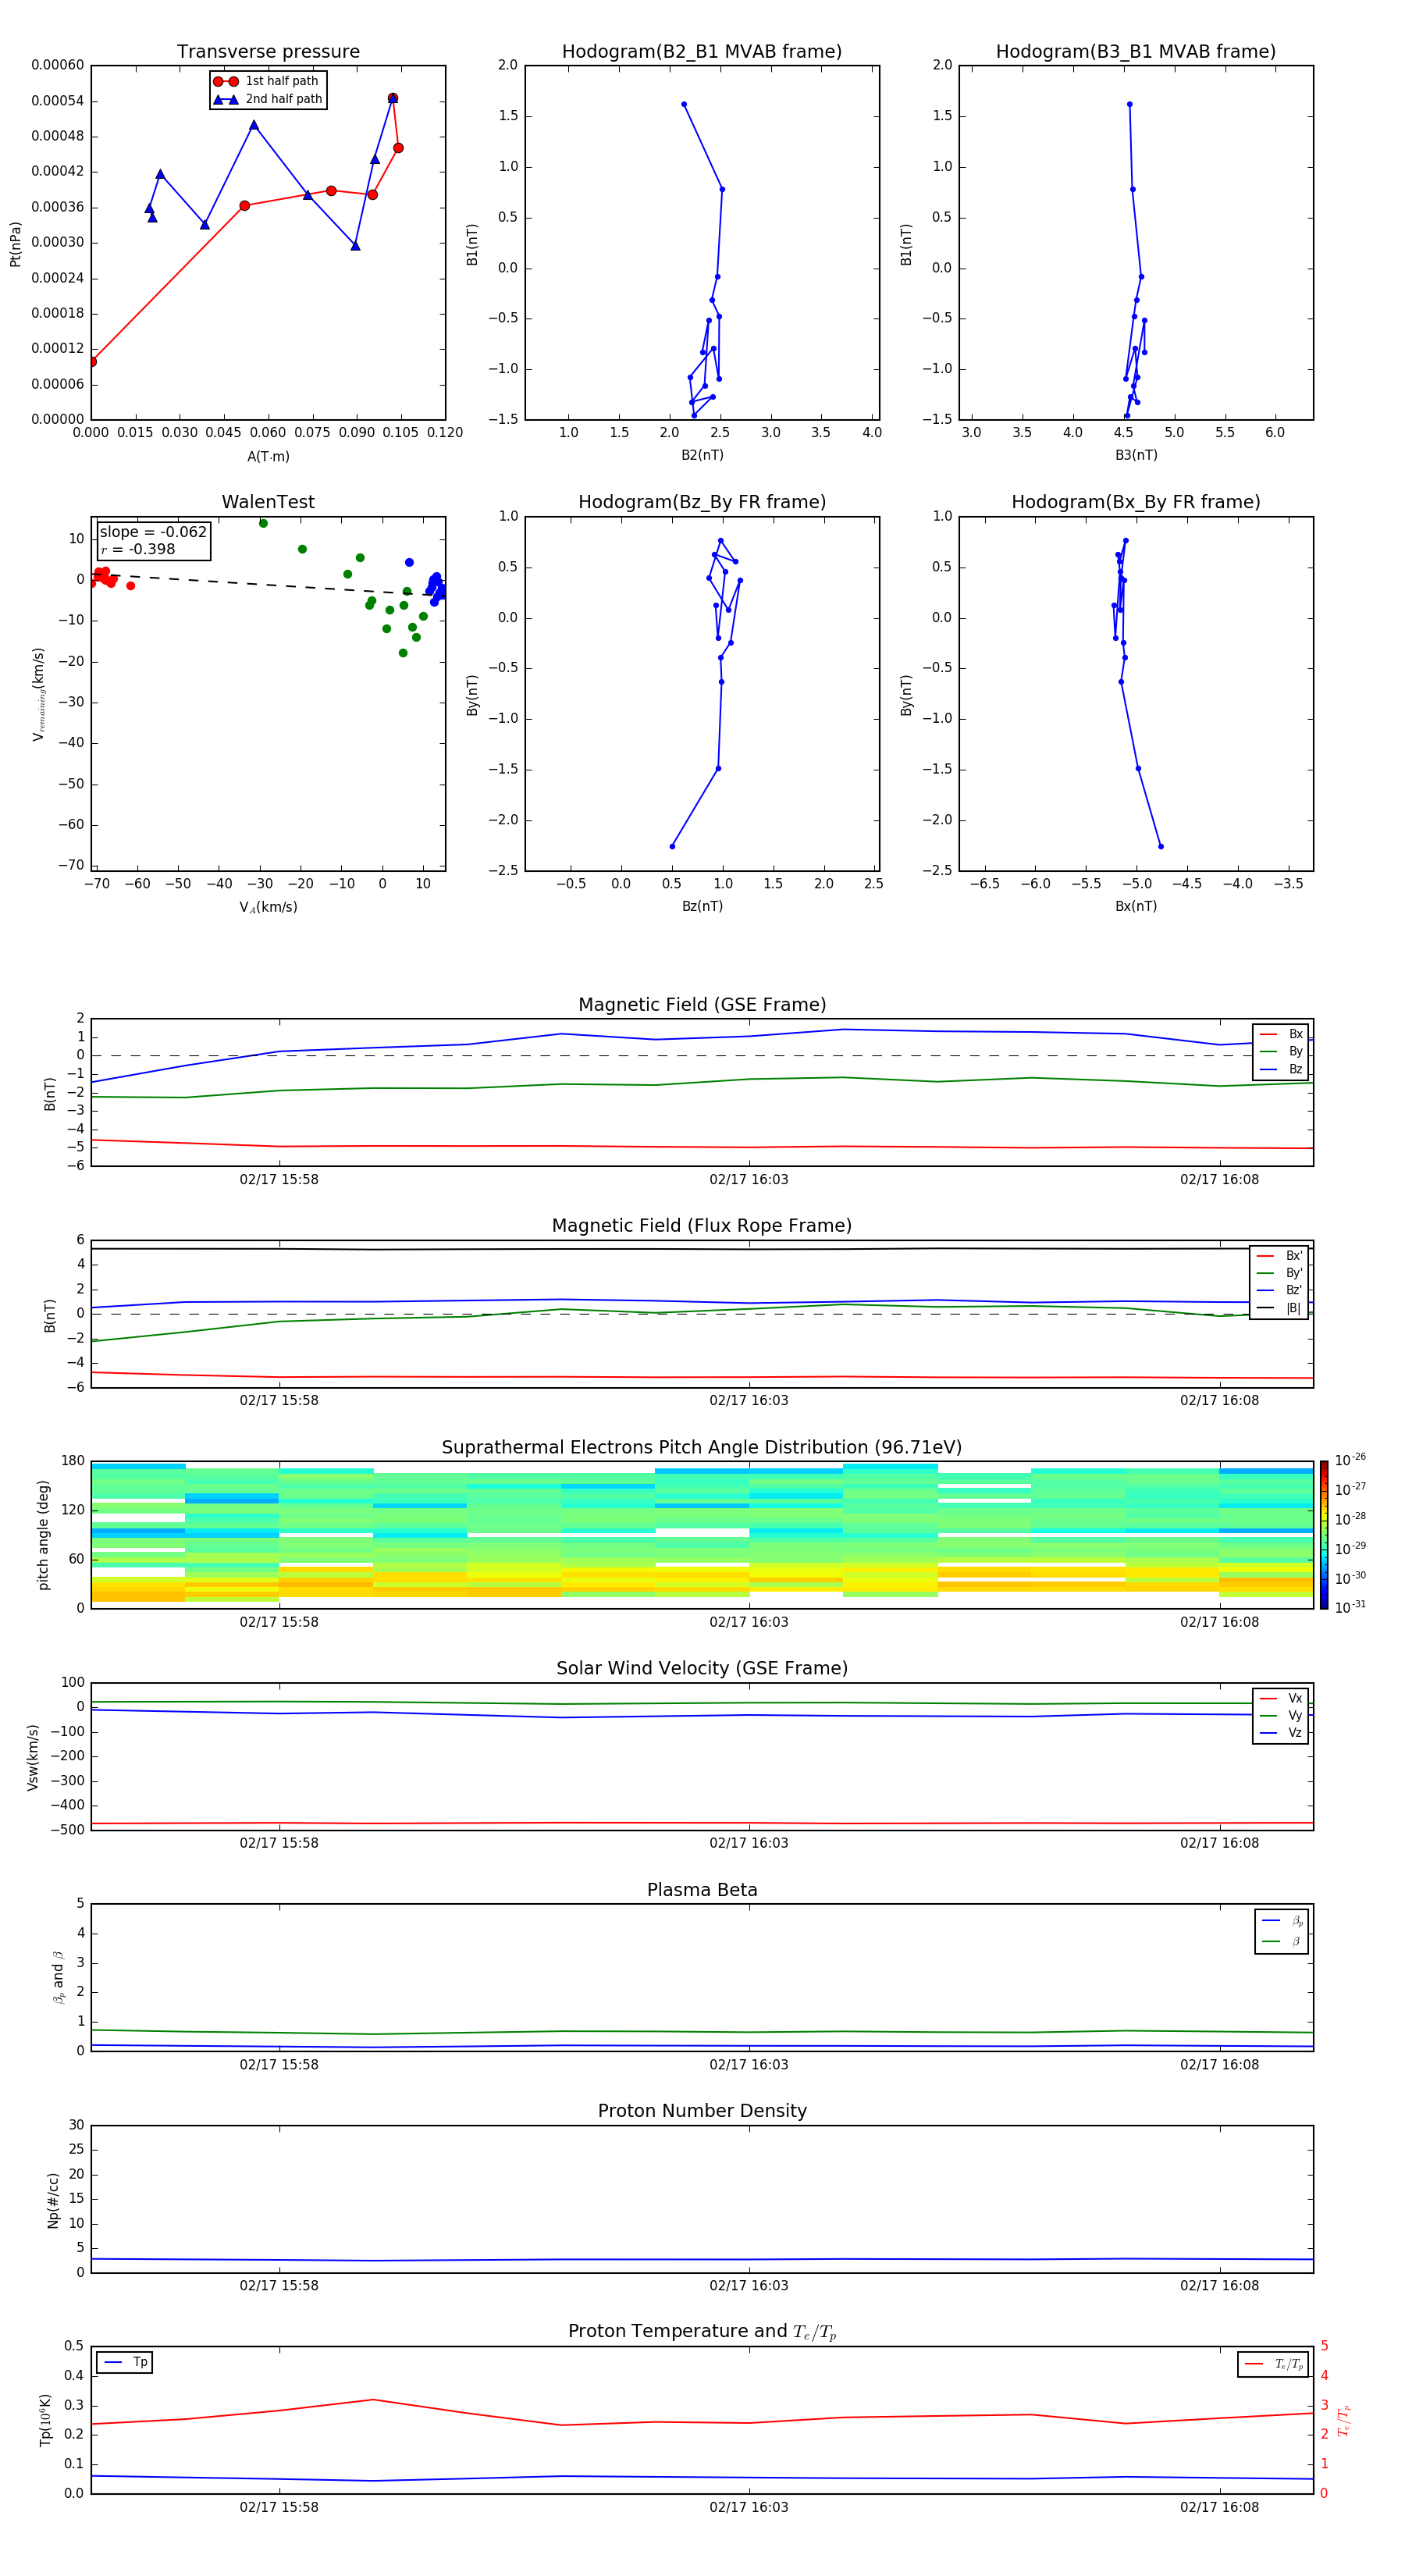This screenshot has width=1405, height=2576.
Task: Click the 'Solar Wind Velocity (GSE Frame)' title
Action: tap(702, 1668)
